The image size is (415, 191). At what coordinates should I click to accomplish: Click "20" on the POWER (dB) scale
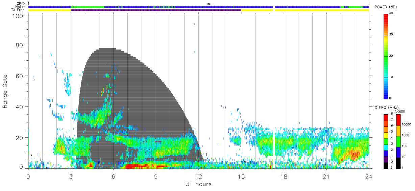[391, 56]
